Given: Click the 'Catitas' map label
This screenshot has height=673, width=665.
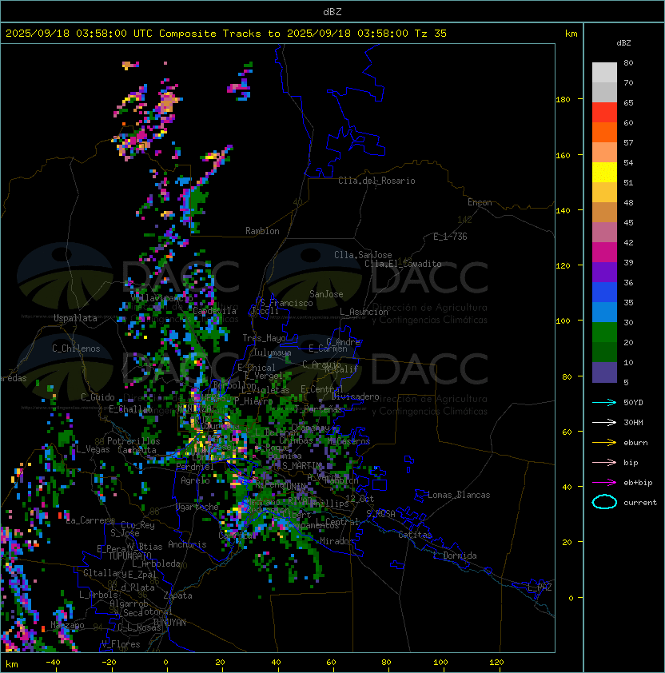Looking at the screenshot, I should (x=415, y=535).
